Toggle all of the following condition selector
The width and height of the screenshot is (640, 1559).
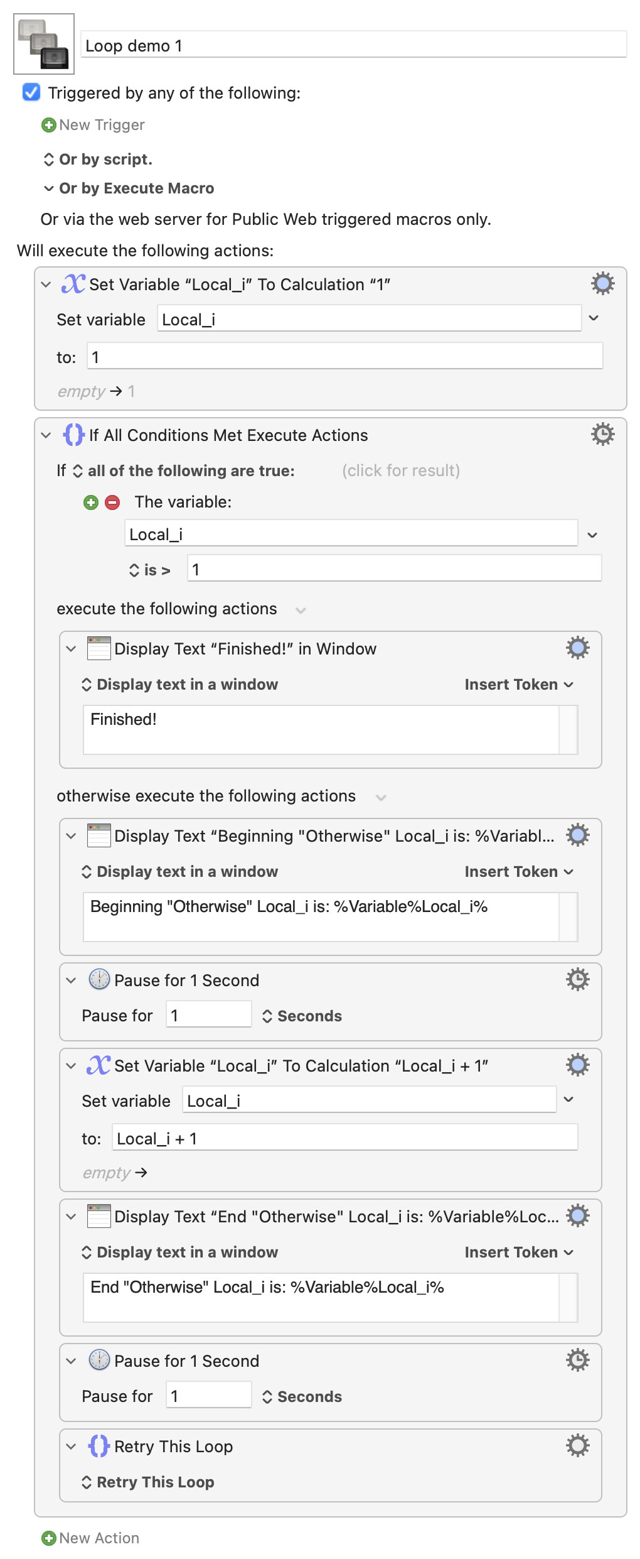click(184, 471)
